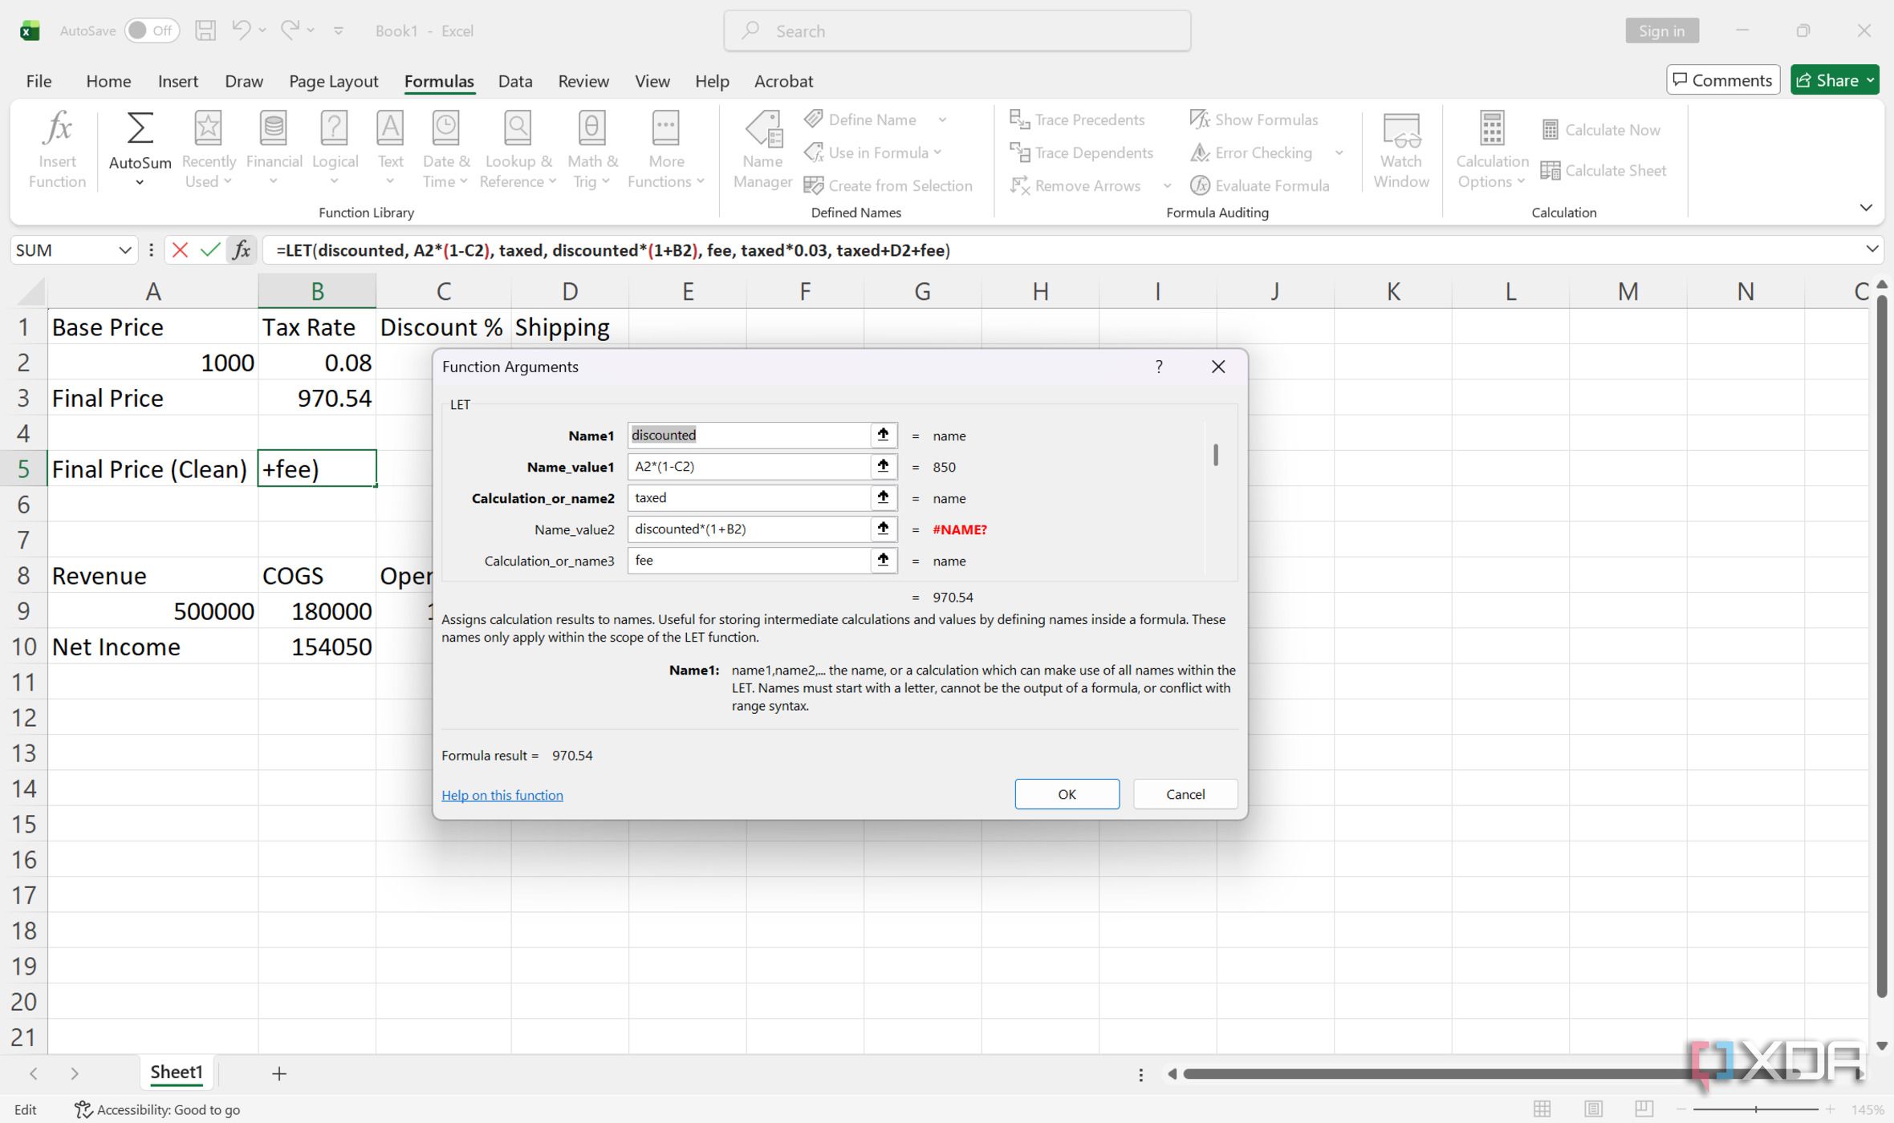Click Name_value2 range selector arrow
This screenshot has height=1123, width=1894.
click(x=883, y=529)
